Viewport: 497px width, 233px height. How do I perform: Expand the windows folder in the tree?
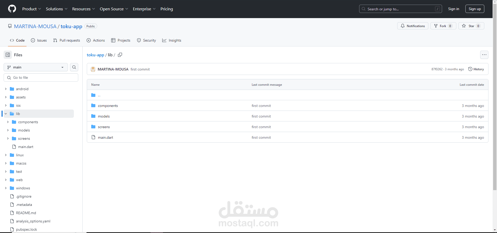click(x=6, y=188)
